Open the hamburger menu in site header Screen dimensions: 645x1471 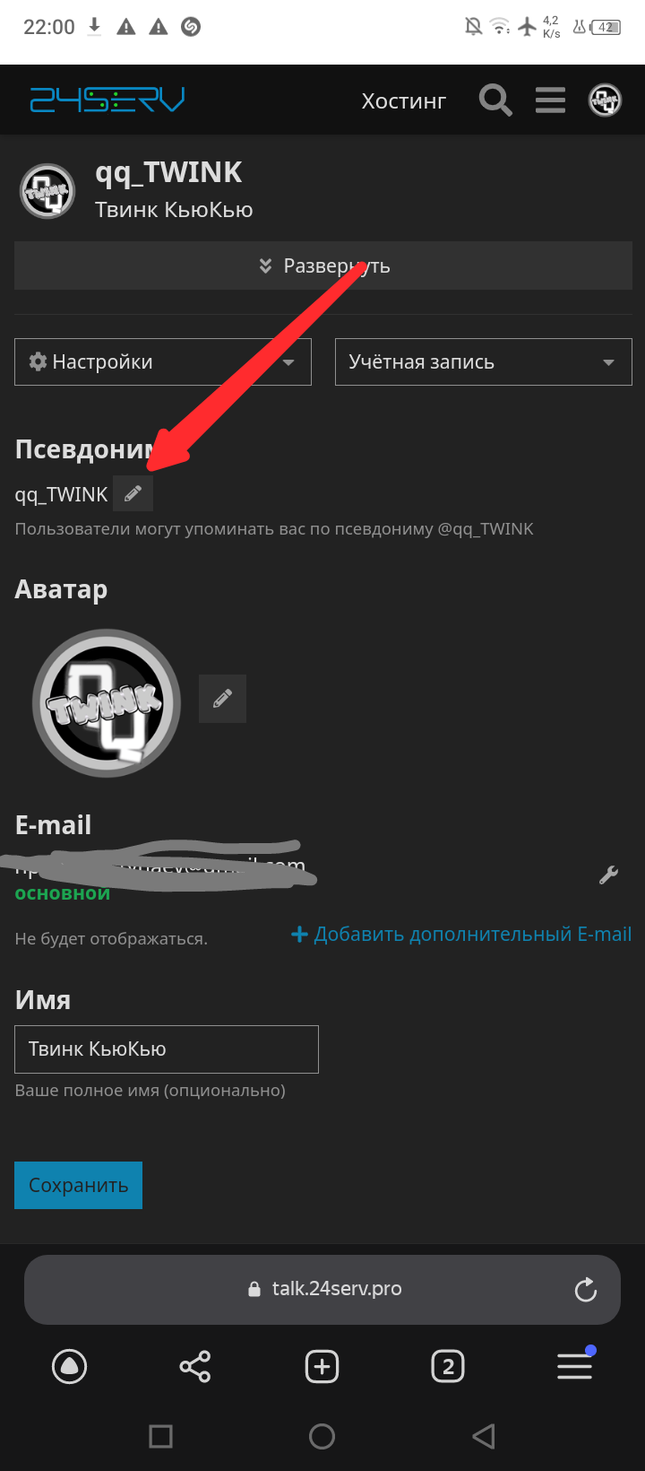(550, 100)
